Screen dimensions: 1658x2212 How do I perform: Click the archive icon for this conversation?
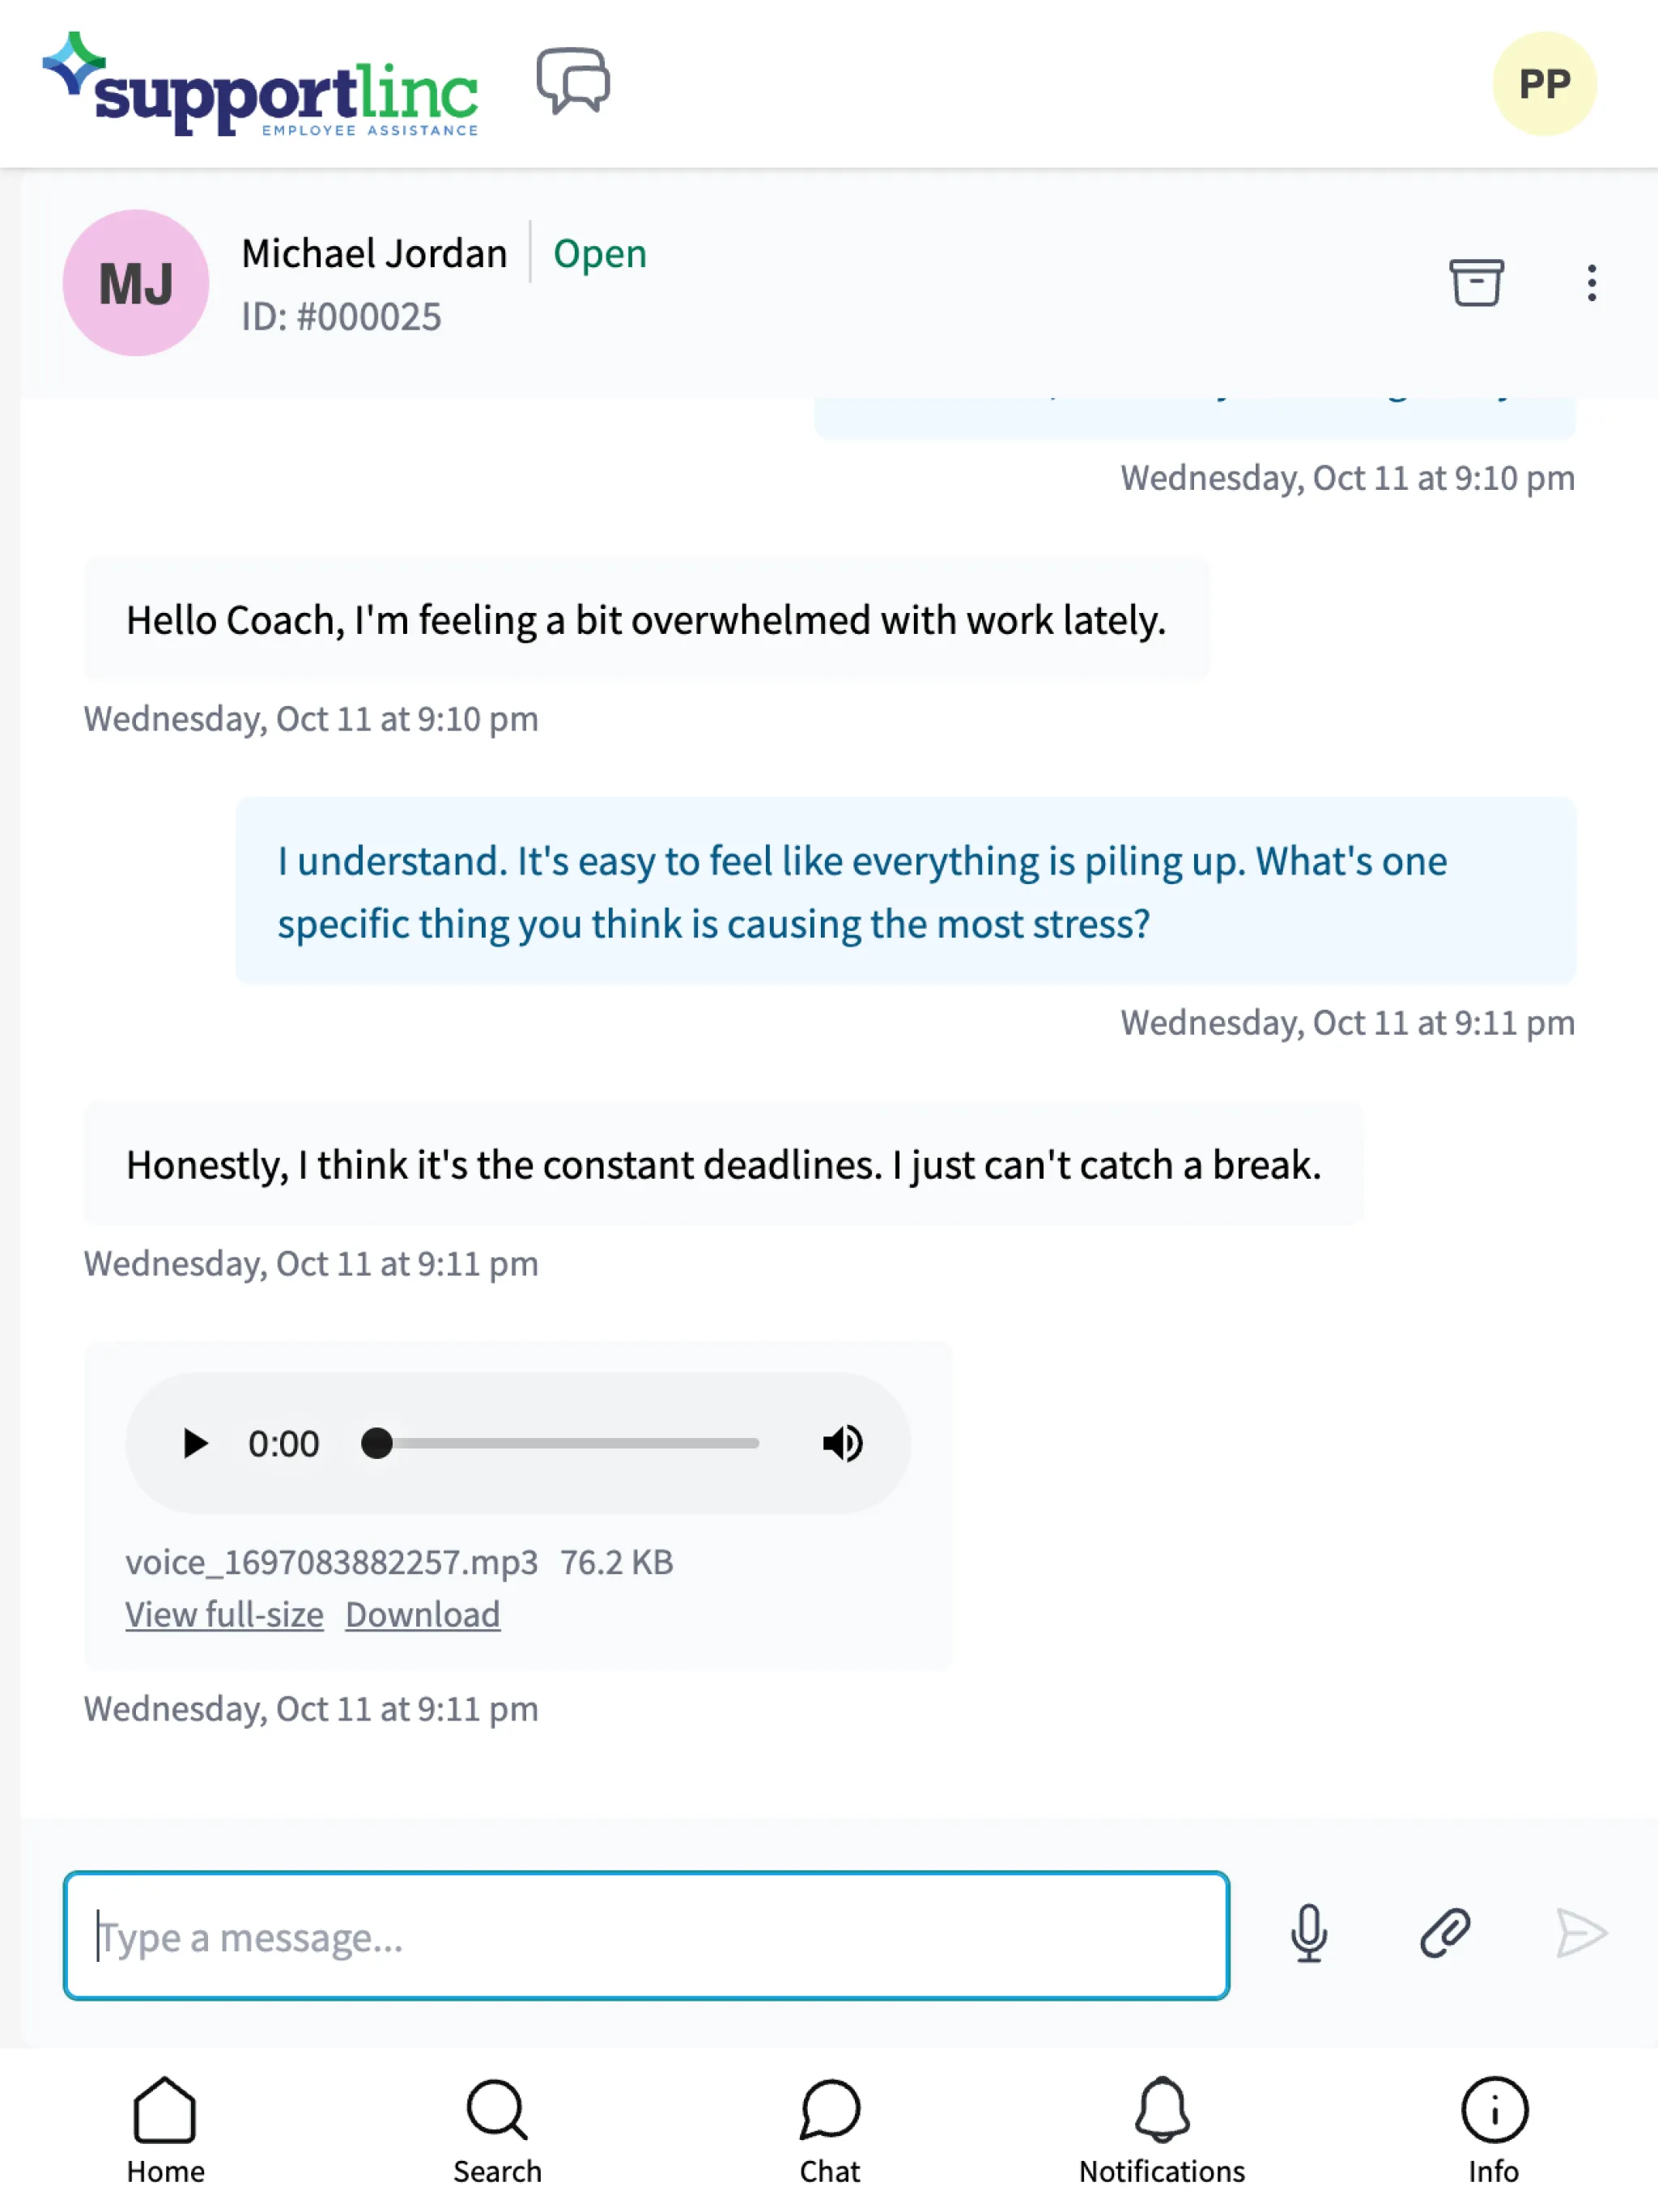[x=1475, y=280]
